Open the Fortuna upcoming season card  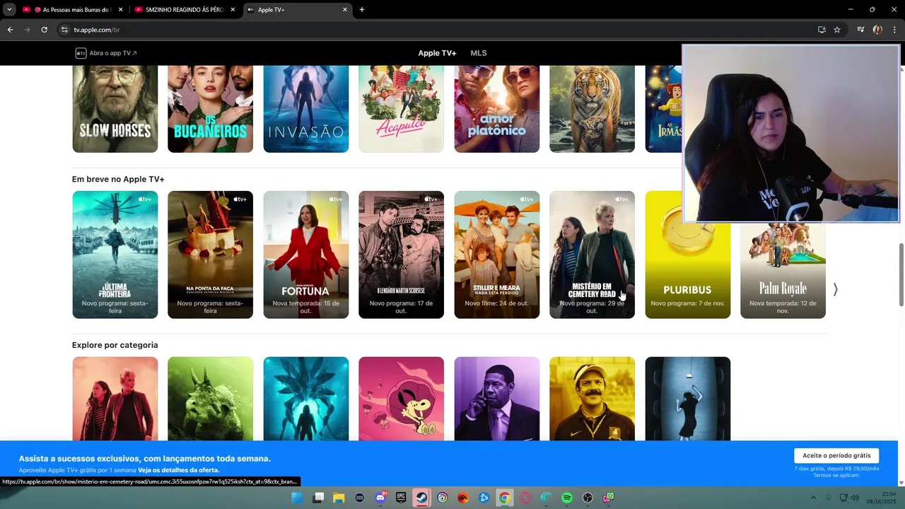tap(306, 255)
